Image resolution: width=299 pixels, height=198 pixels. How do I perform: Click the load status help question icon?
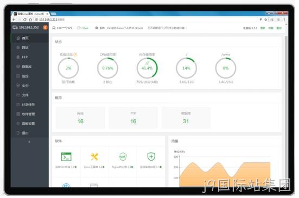tap(75, 54)
